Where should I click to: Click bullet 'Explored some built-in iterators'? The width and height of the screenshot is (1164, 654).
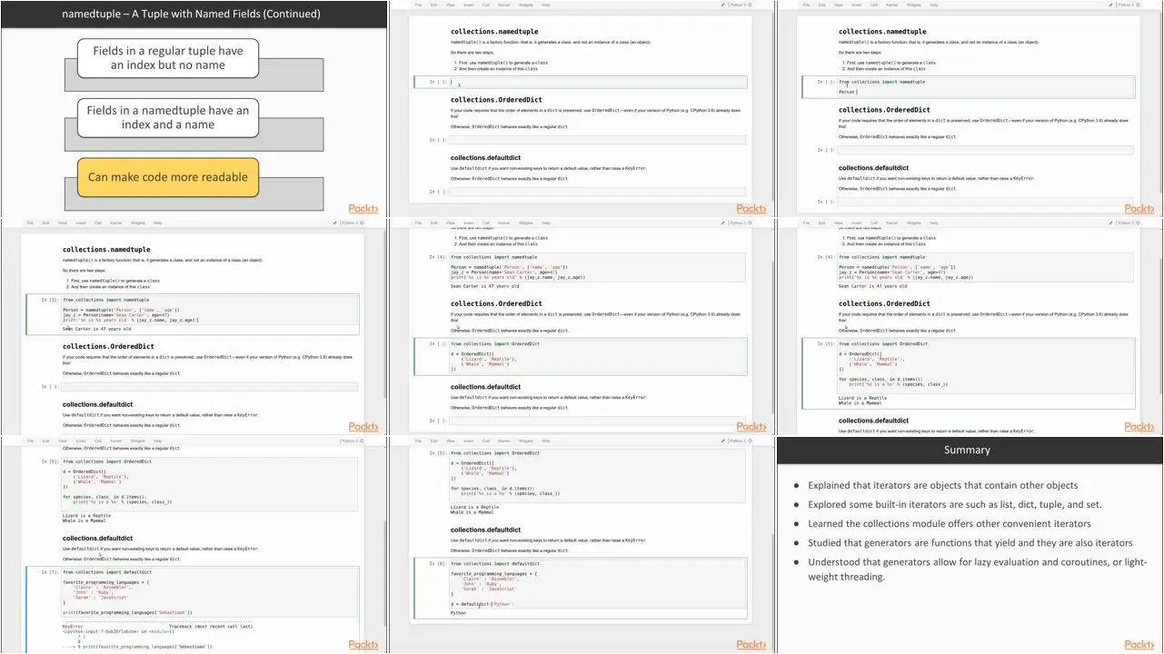coord(955,504)
